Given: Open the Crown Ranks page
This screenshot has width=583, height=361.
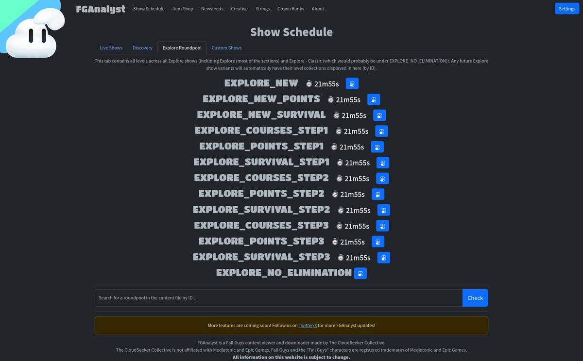Looking at the screenshot, I should (x=291, y=9).
